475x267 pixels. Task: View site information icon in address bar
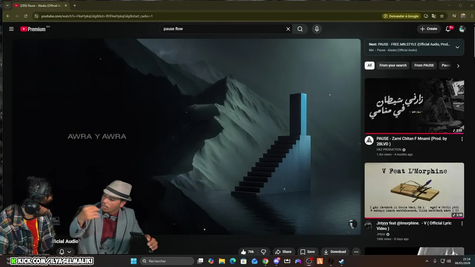(x=36, y=16)
